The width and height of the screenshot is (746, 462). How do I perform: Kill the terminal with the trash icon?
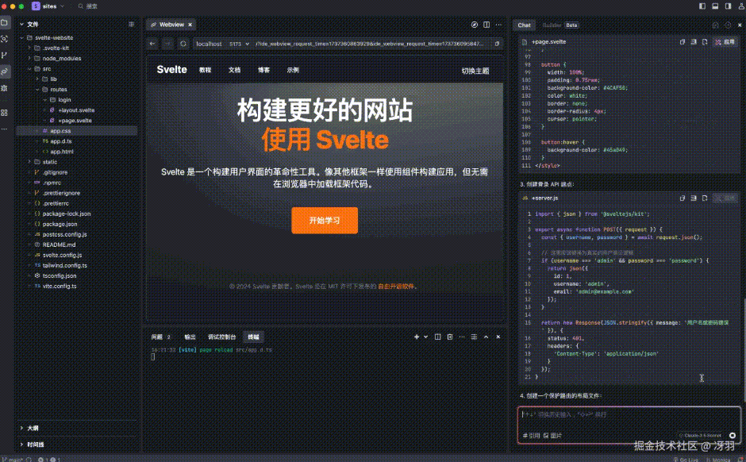450,337
